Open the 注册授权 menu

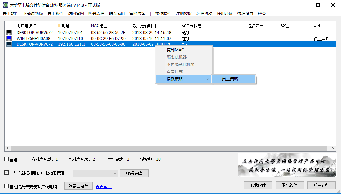184,14
